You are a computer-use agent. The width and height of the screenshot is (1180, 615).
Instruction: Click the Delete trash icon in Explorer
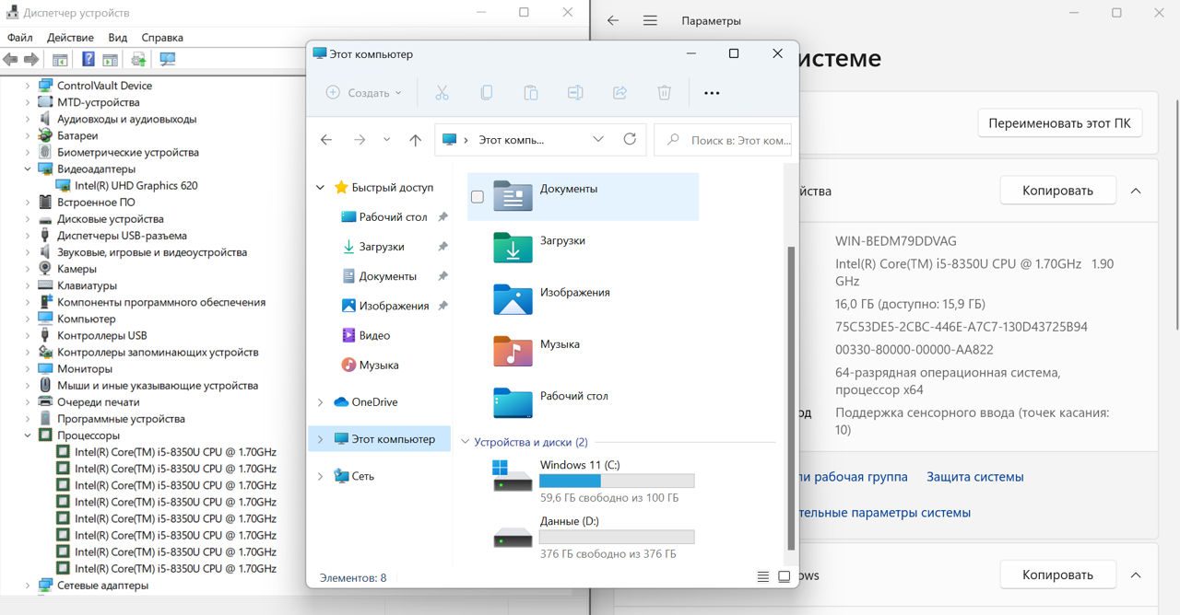(664, 93)
